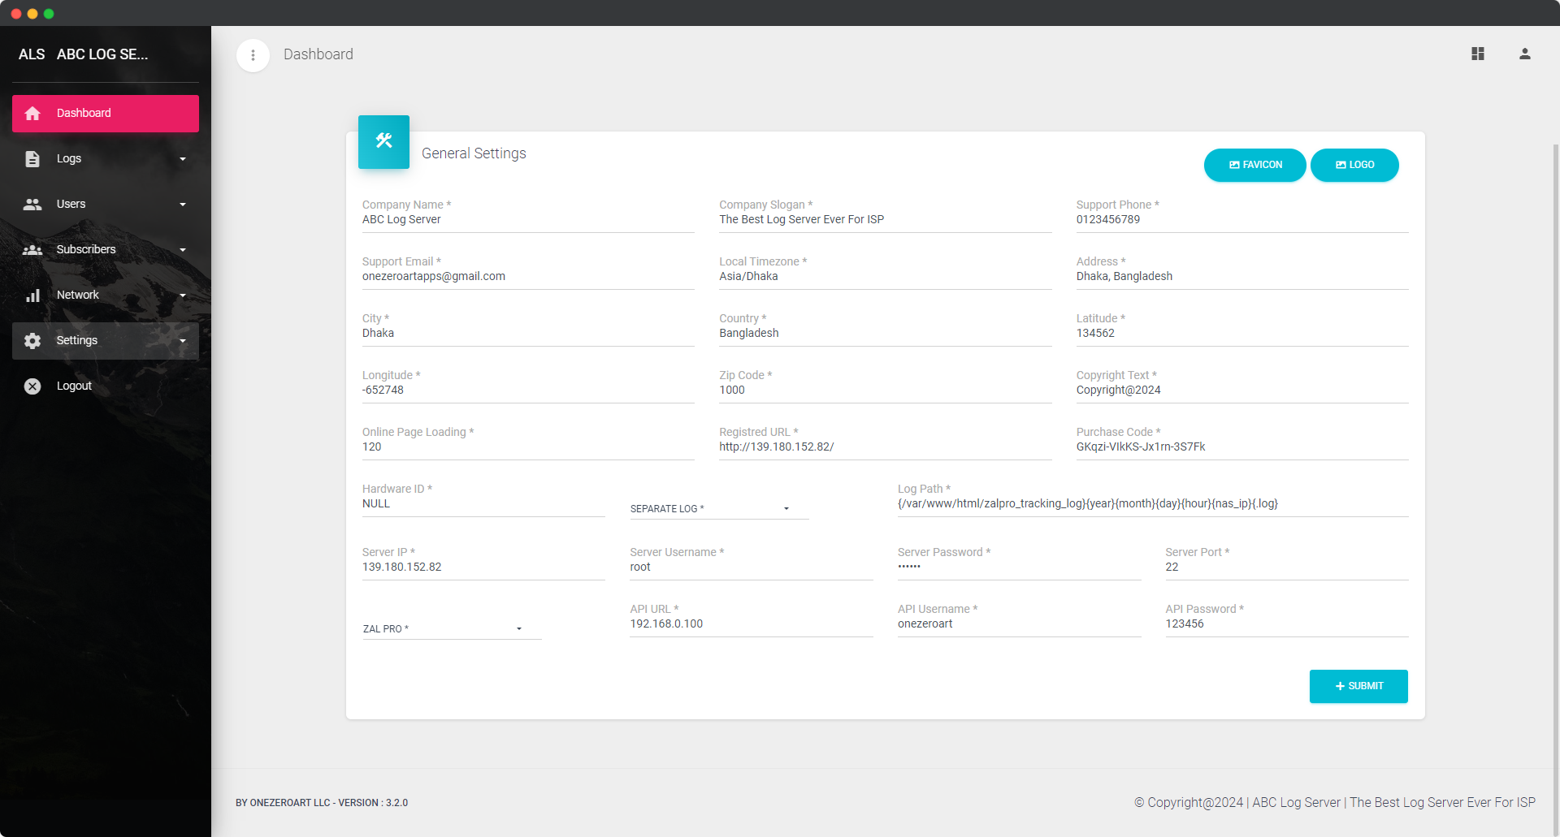
Task: Click the Server Password field
Action: (x=1020, y=567)
